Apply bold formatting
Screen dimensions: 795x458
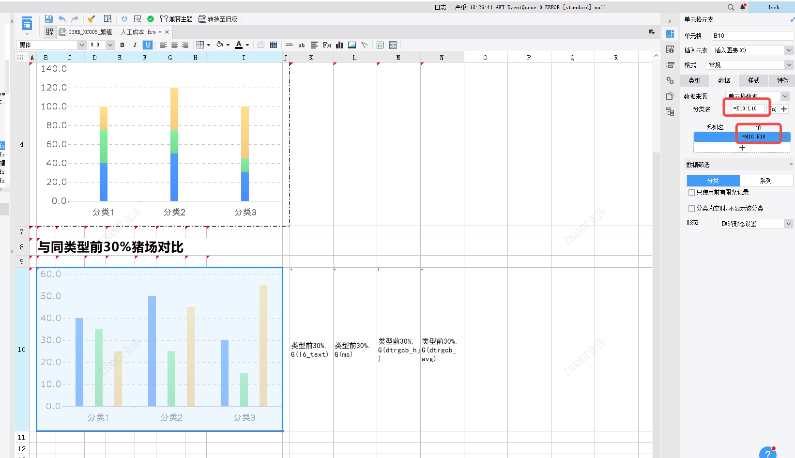(122, 45)
